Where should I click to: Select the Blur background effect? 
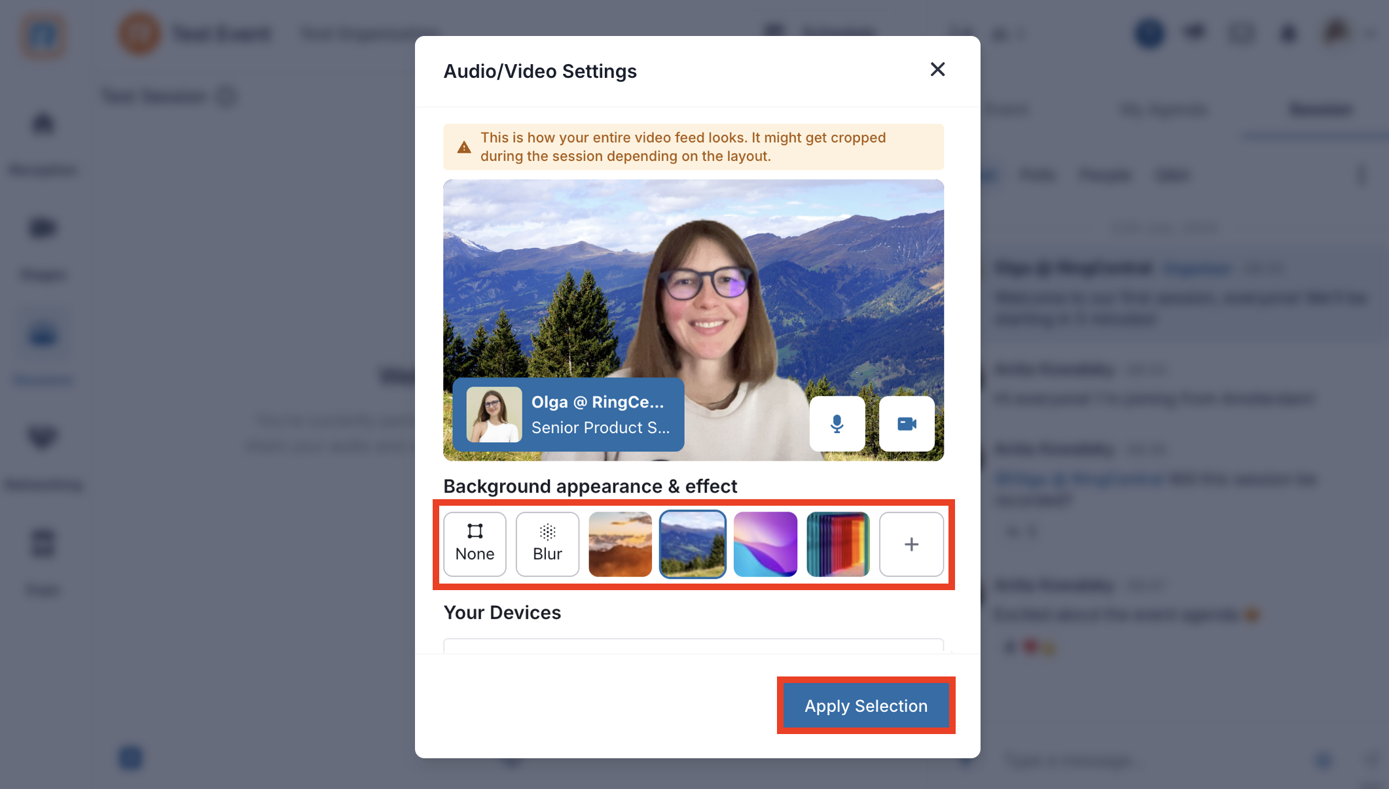coord(547,544)
